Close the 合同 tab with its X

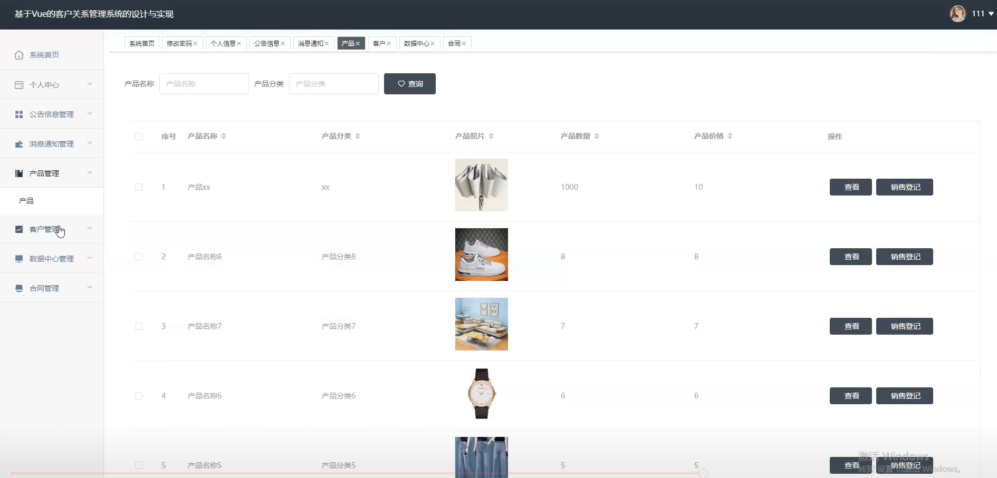(464, 44)
